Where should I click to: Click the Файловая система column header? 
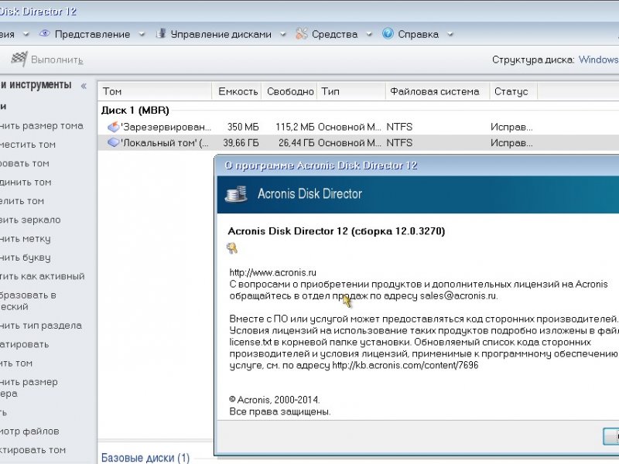pos(438,91)
